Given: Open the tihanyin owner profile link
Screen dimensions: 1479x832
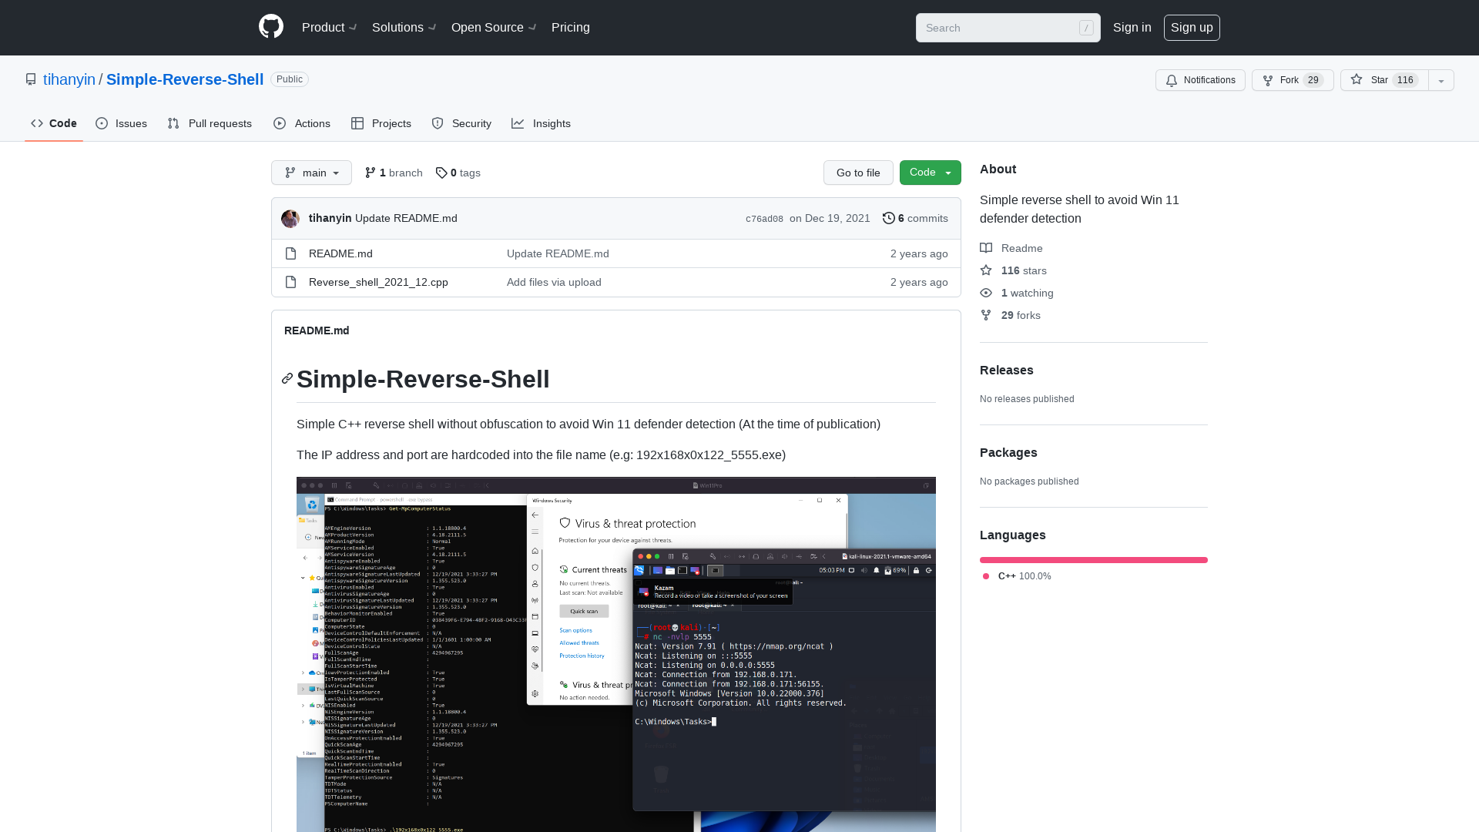Looking at the screenshot, I should pos(69,79).
